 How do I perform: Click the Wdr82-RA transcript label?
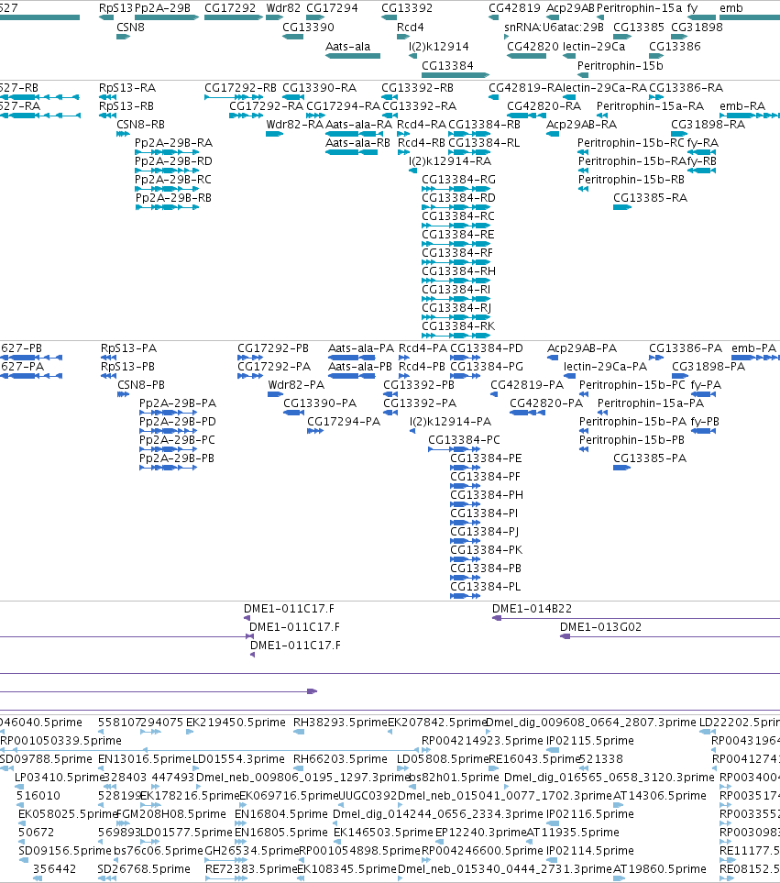pyautogui.click(x=295, y=124)
